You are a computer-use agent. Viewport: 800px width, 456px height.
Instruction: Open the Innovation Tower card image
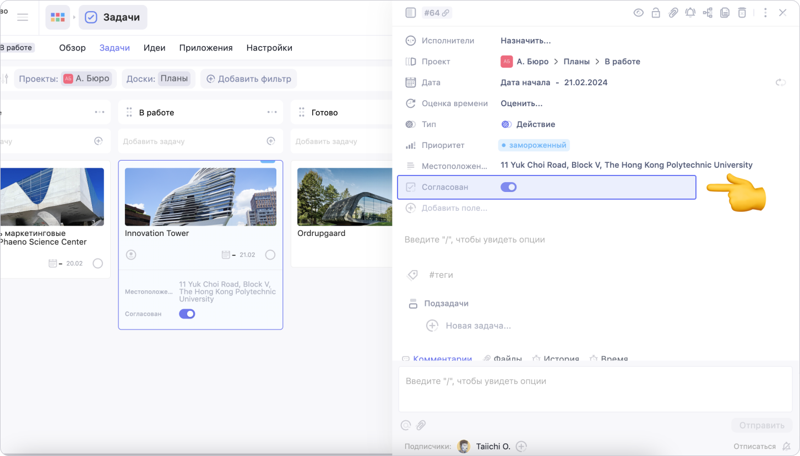[x=200, y=197]
